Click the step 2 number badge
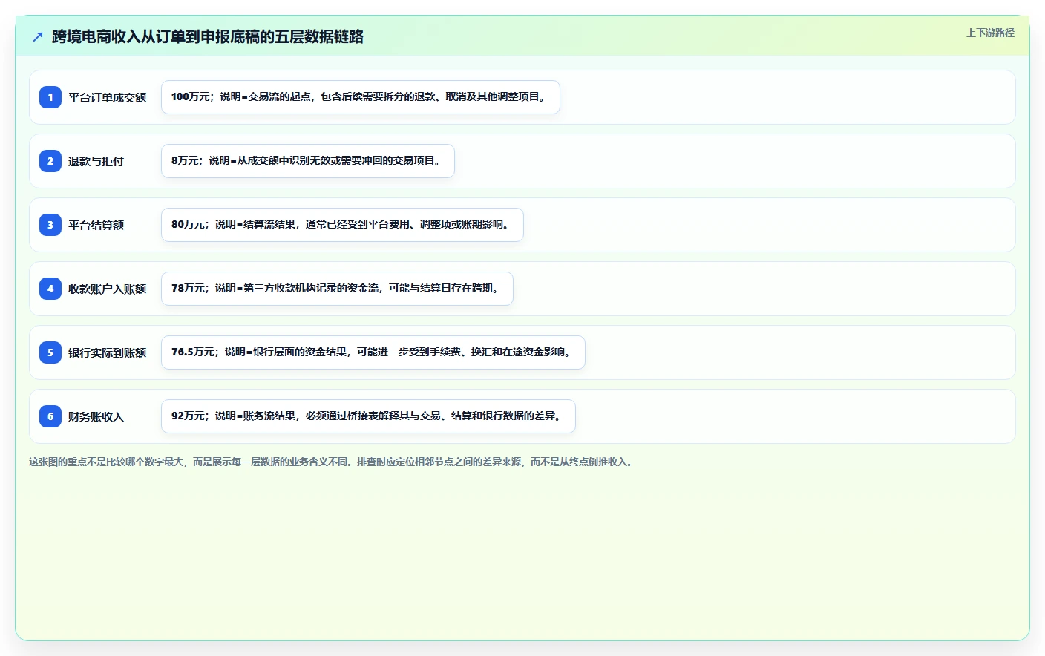The width and height of the screenshot is (1045, 656). [x=50, y=161]
